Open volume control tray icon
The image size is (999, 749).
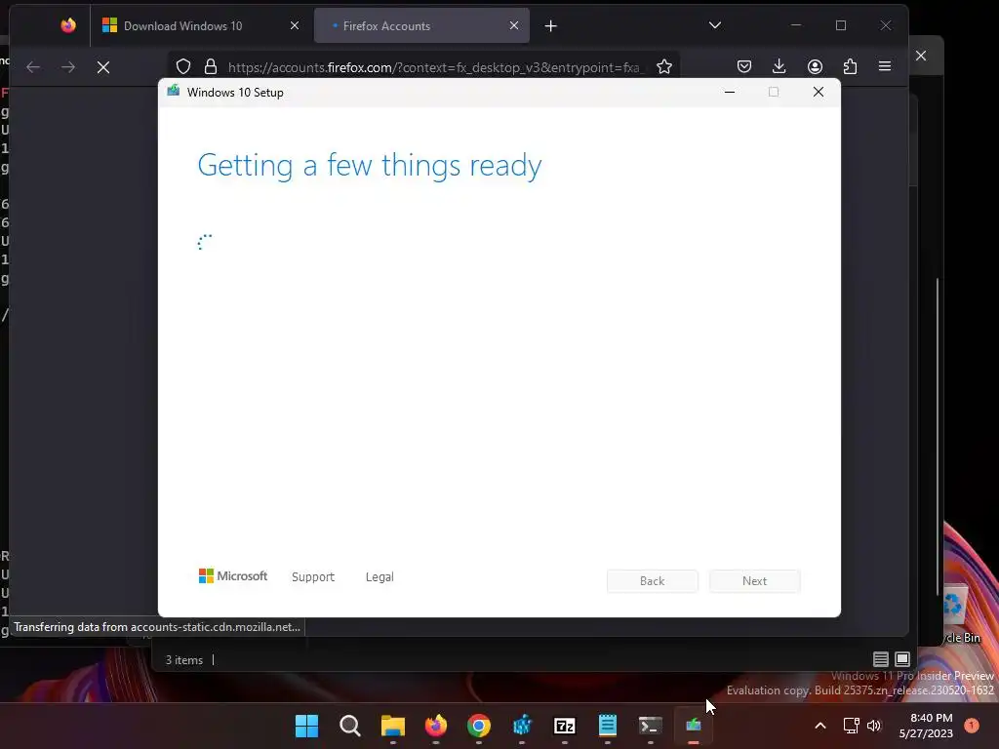874,726
